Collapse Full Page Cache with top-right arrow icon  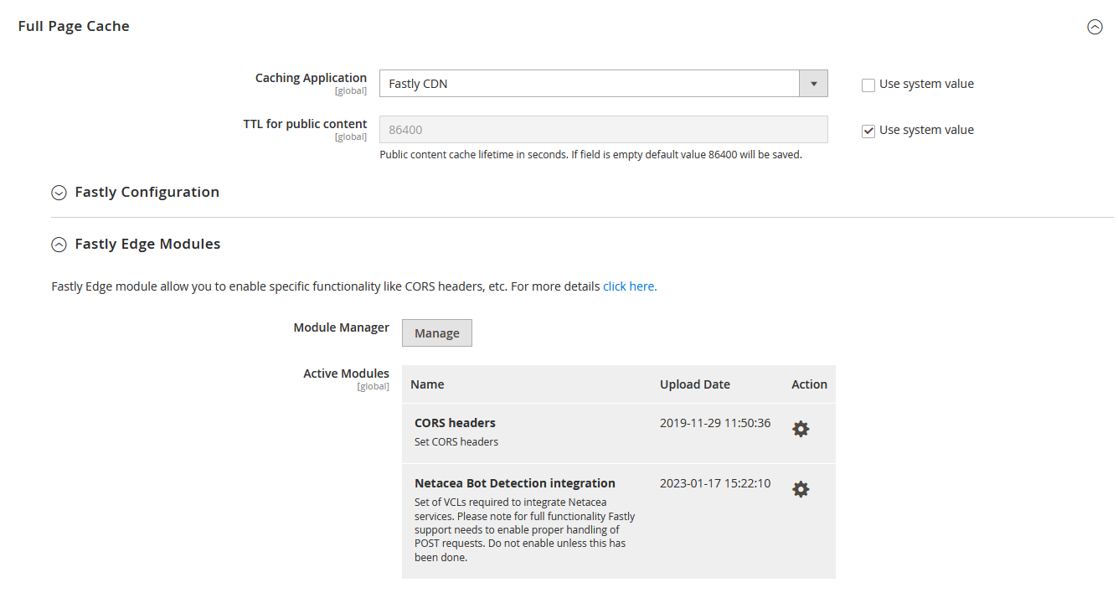click(1095, 27)
